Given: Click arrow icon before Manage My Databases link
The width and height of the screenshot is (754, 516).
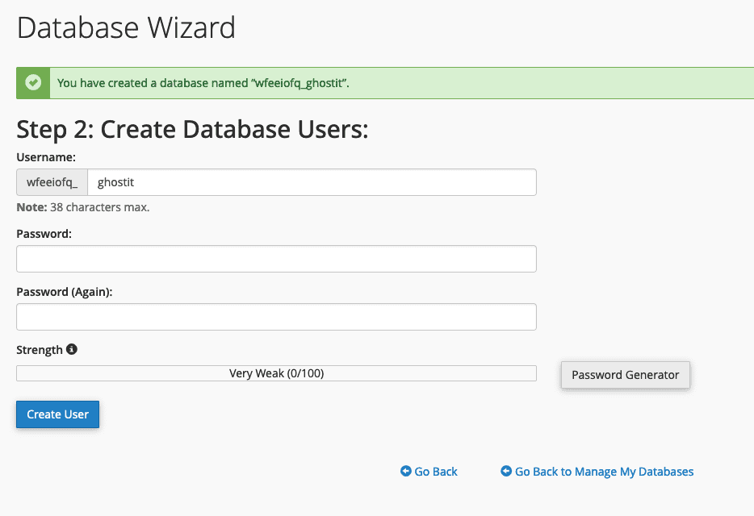Looking at the screenshot, I should click(x=506, y=472).
